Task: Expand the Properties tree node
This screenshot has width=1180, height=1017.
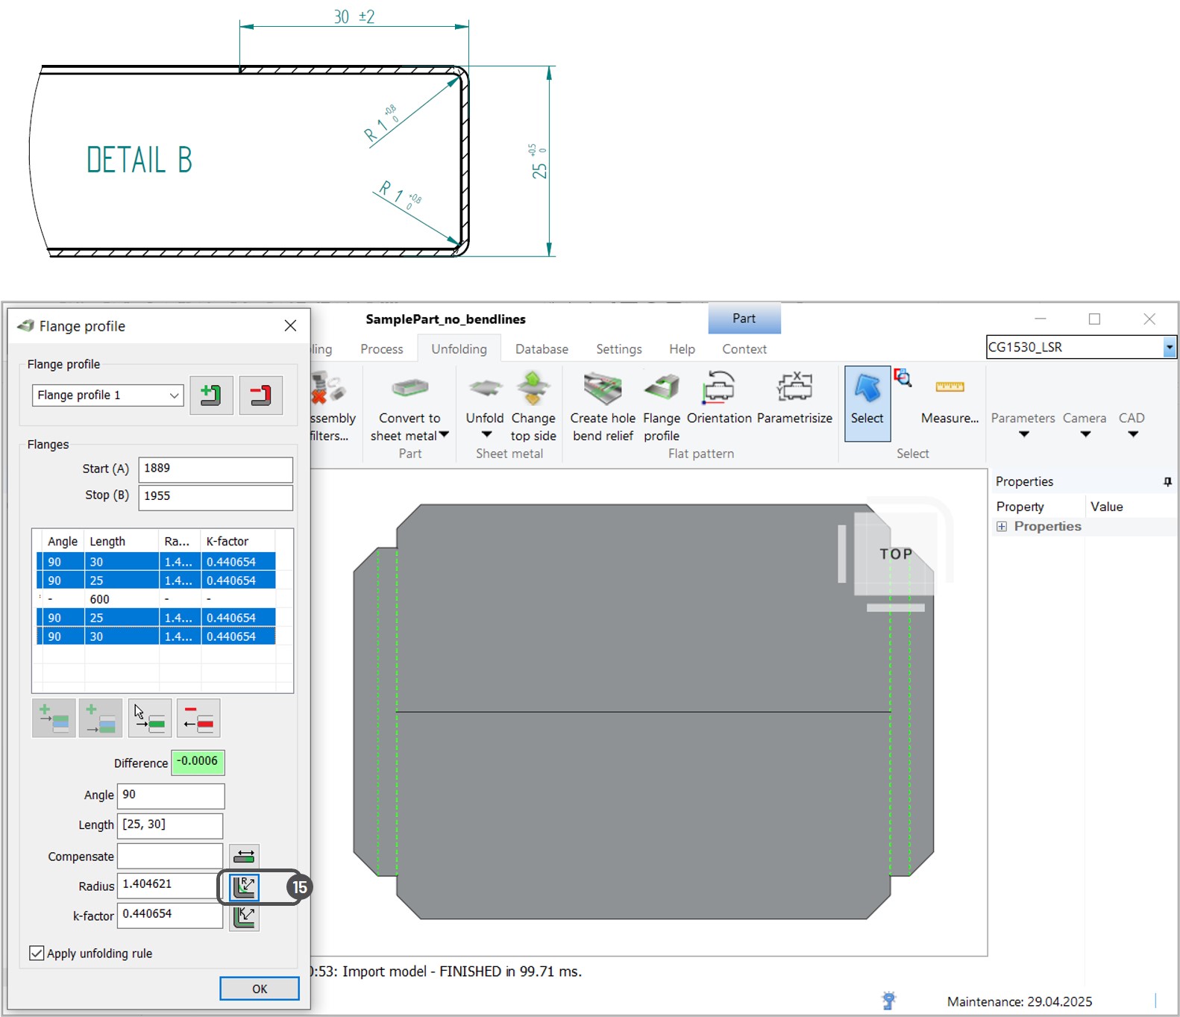Action: click(x=1002, y=527)
